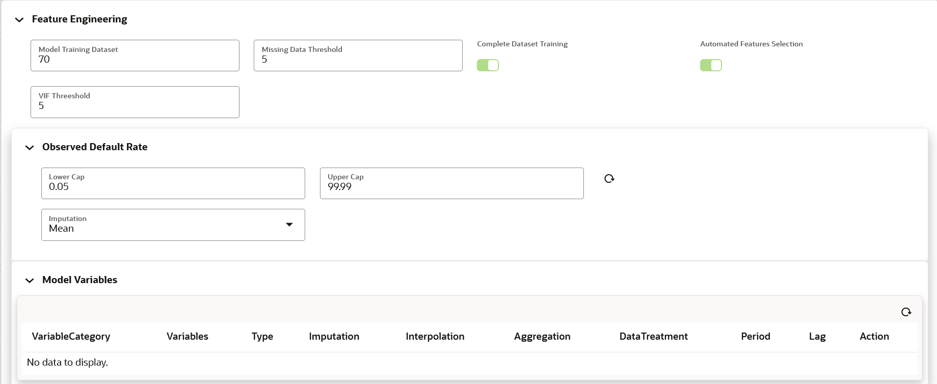Image resolution: width=937 pixels, height=384 pixels.
Task: Click the Type column header
Action: (262, 336)
